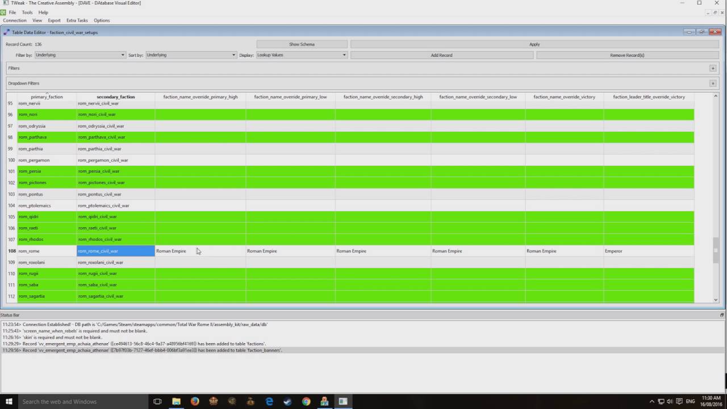
Task: Open Microsoft Edge from taskbar
Action: pos(269,402)
